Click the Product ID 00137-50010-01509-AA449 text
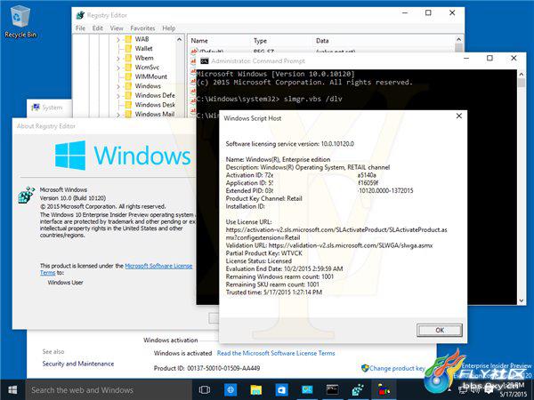The height and width of the screenshot is (400, 534). (x=206, y=368)
